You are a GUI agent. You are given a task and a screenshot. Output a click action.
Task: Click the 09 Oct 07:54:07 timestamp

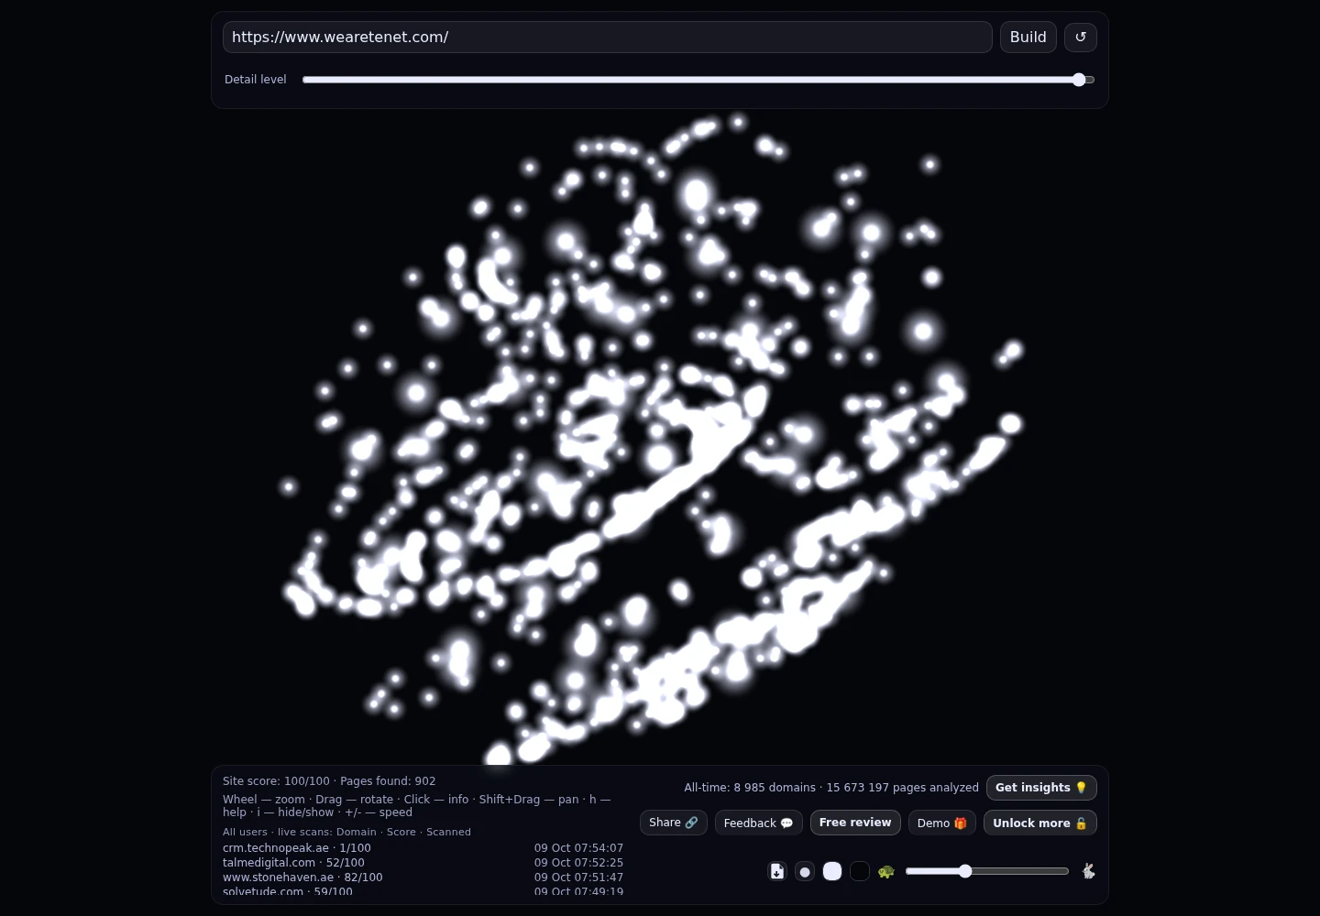(x=578, y=848)
